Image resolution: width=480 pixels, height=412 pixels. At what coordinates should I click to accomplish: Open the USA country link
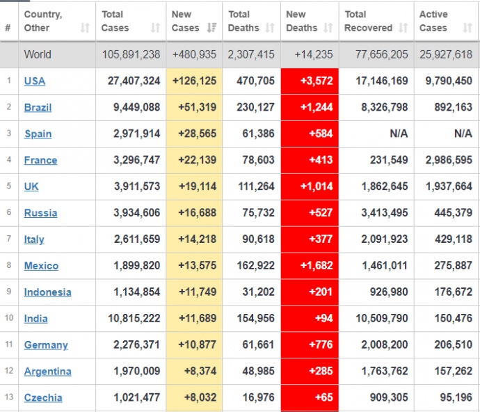(35, 81)
